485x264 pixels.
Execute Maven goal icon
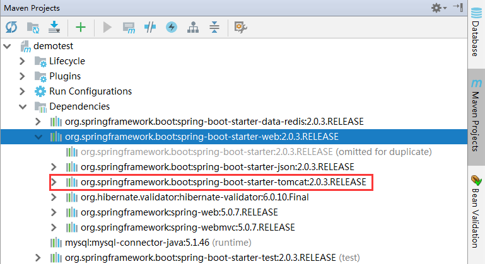pos(129,28)
